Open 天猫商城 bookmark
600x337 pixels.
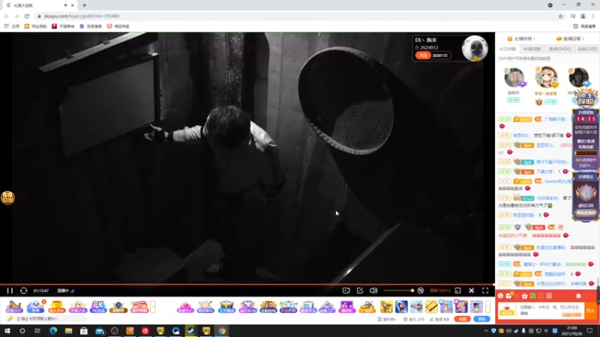click(x=63, y=26)
